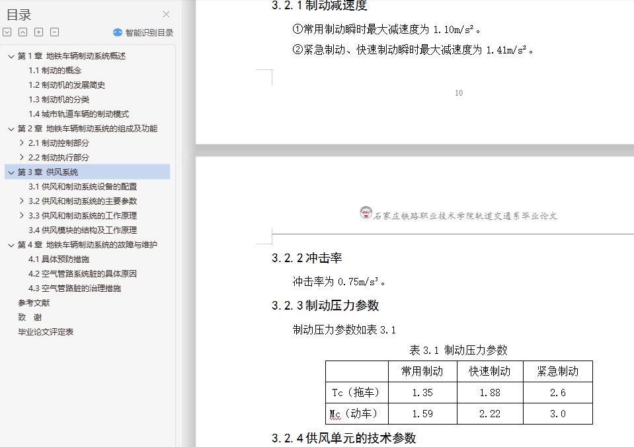Click the line about 常用制动瞬时最大减速度 1.10m/s²

tap(387, 29)
